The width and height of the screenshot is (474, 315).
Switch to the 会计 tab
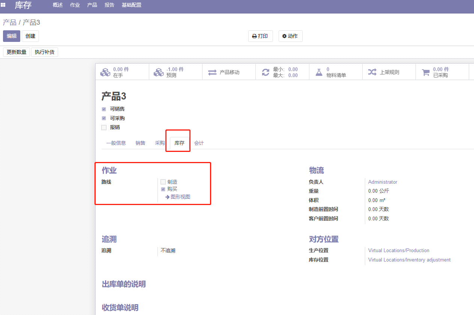pyautogui.click(x=199, y=143)
